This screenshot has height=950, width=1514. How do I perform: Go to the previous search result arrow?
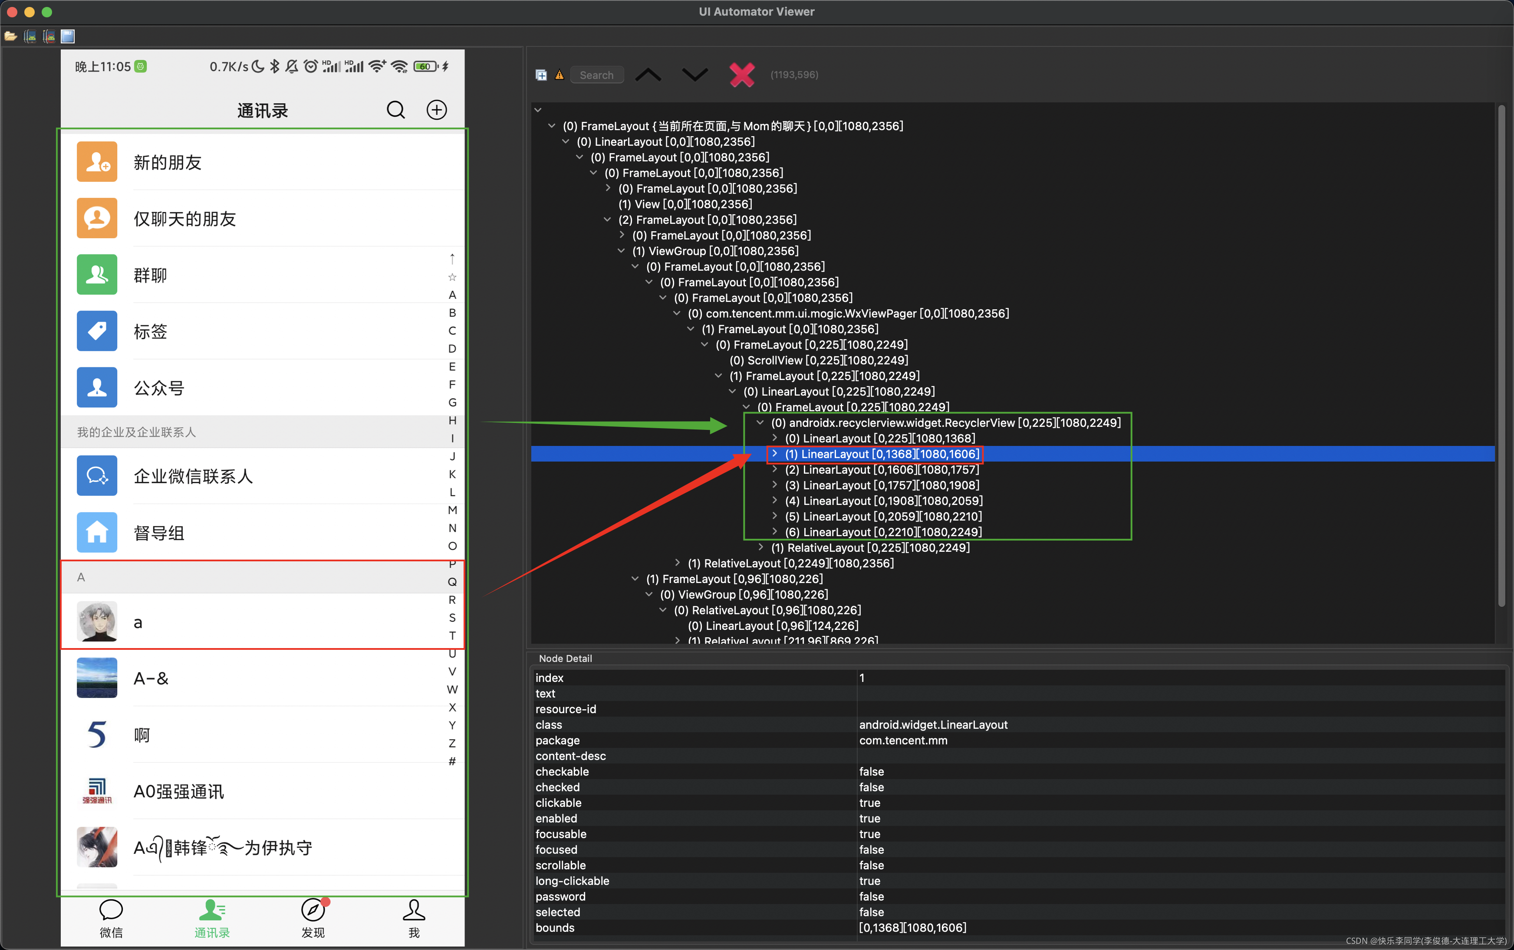pos(648,75)
